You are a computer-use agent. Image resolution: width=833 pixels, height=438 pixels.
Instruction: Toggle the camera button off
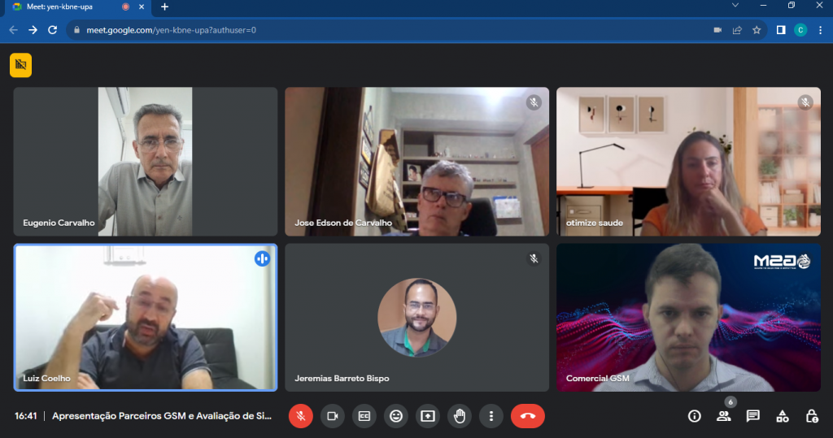(332, 416)
